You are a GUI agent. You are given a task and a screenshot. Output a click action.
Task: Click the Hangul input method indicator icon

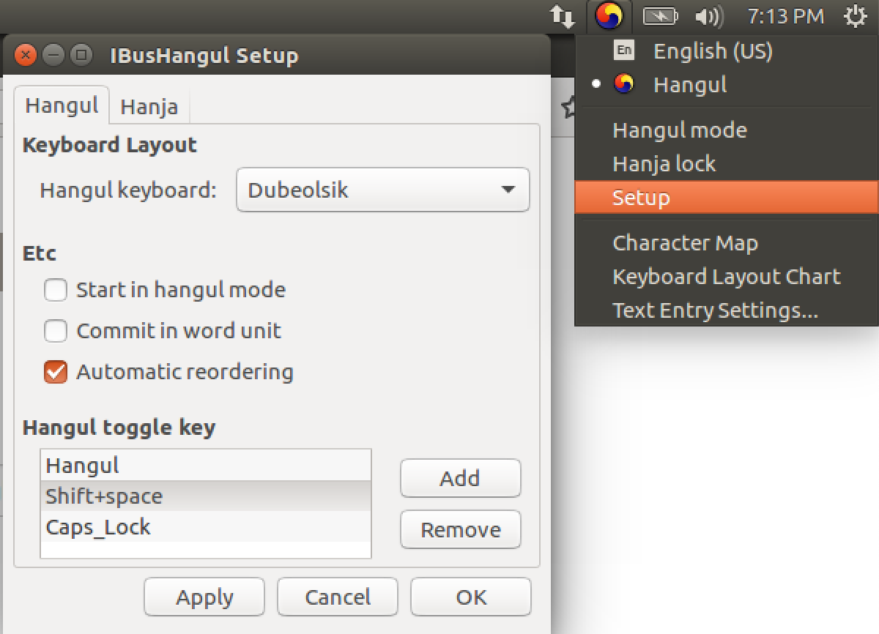coord(609,15)
